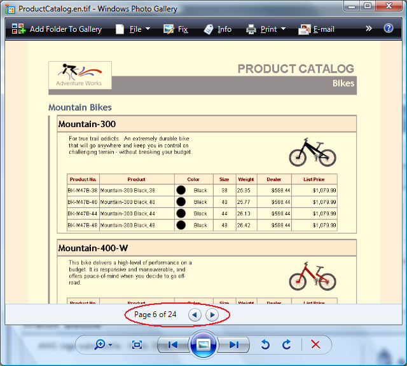
Task: Click product number BK-M47B-48
Action: tap(83, 225)
